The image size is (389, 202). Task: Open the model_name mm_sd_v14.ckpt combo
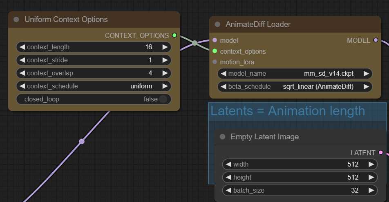click(295, 73)
